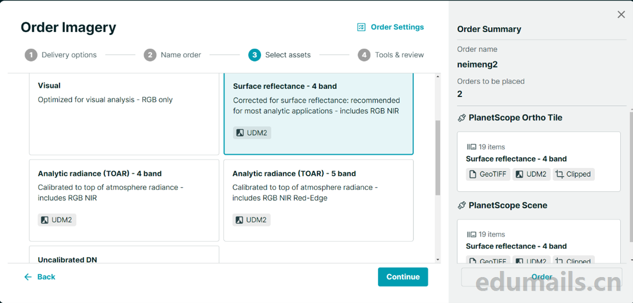This screenshot has width=633, height=303.
Task: Click the PlanetScope Scene satellite icon
Action: coord(462,206)
